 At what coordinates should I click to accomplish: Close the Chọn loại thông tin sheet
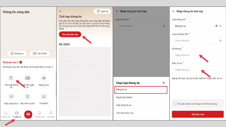tap(164, 83)
